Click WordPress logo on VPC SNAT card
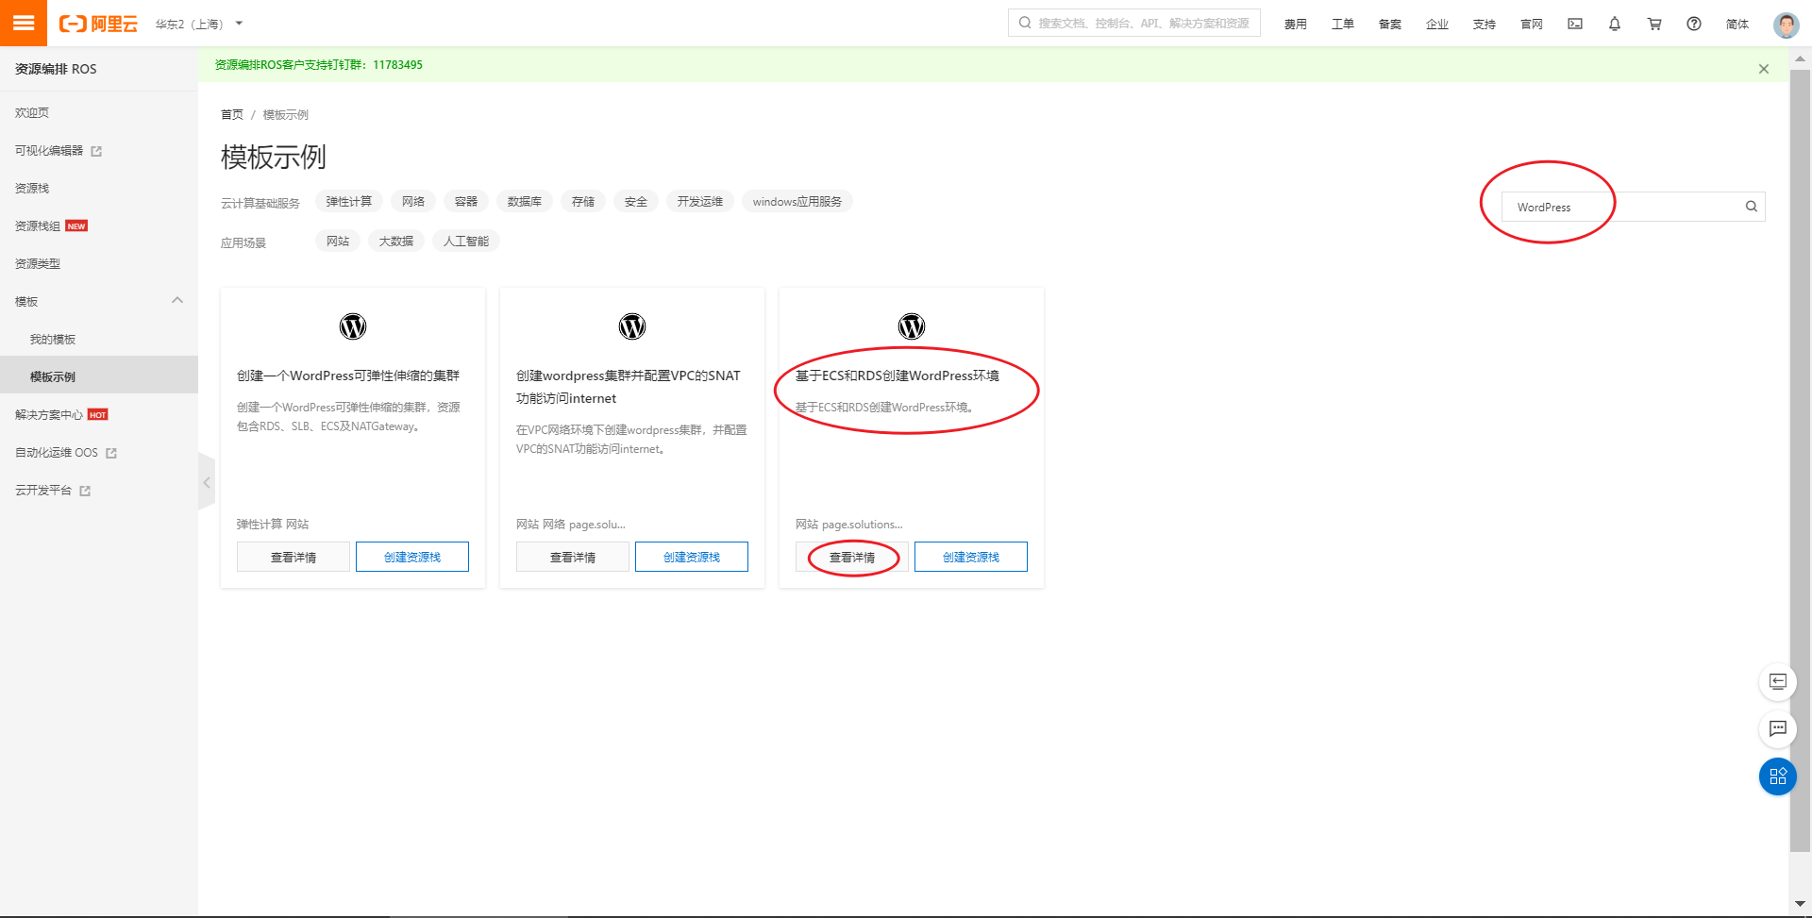The height and width of the screenshot is (918, 1812). 632,326
